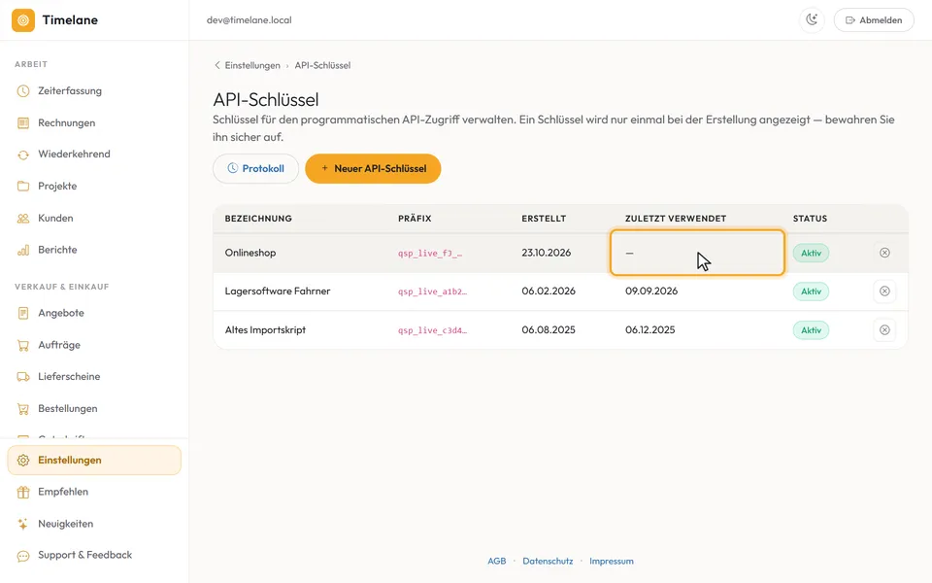
Task: Revoke the Onlineshop key
Action: tap(884, 253)
